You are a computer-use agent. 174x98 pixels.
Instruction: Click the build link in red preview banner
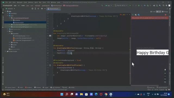point(161,18)
